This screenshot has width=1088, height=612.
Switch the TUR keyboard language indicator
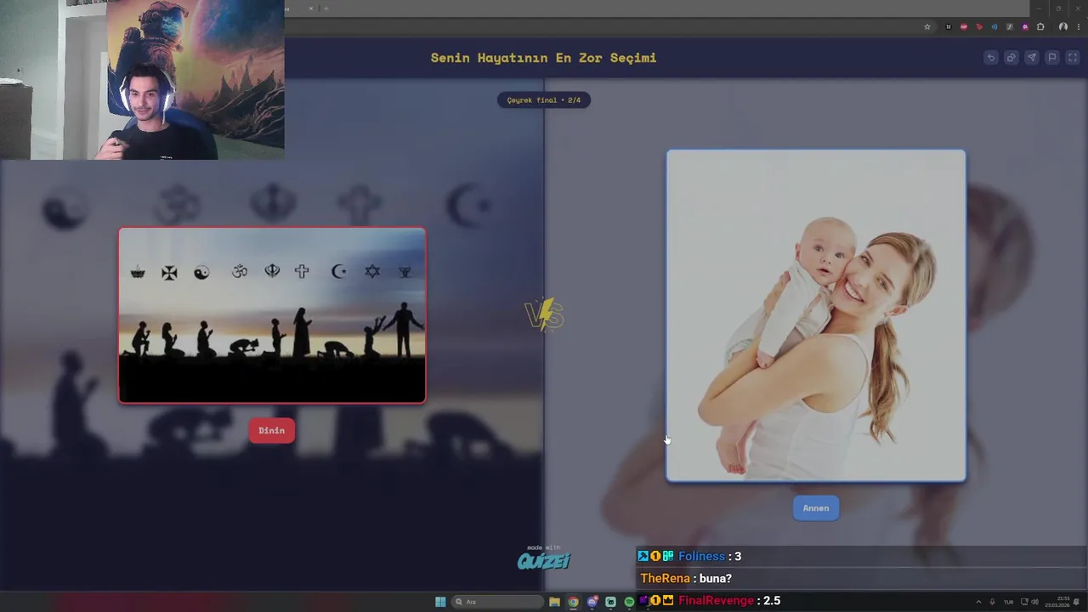pyautogui.click(x=1009, y=602)
